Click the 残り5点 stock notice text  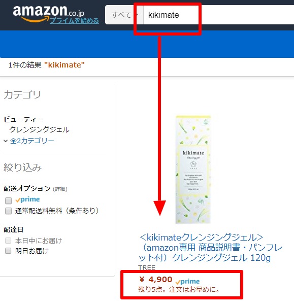click(x=179, y=289)
